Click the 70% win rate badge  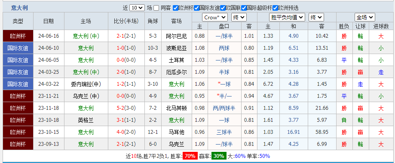click(190, 156)
